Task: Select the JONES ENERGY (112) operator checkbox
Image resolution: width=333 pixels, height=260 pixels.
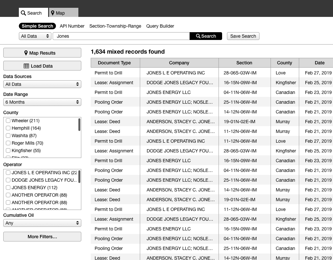Action: (8, 188)
